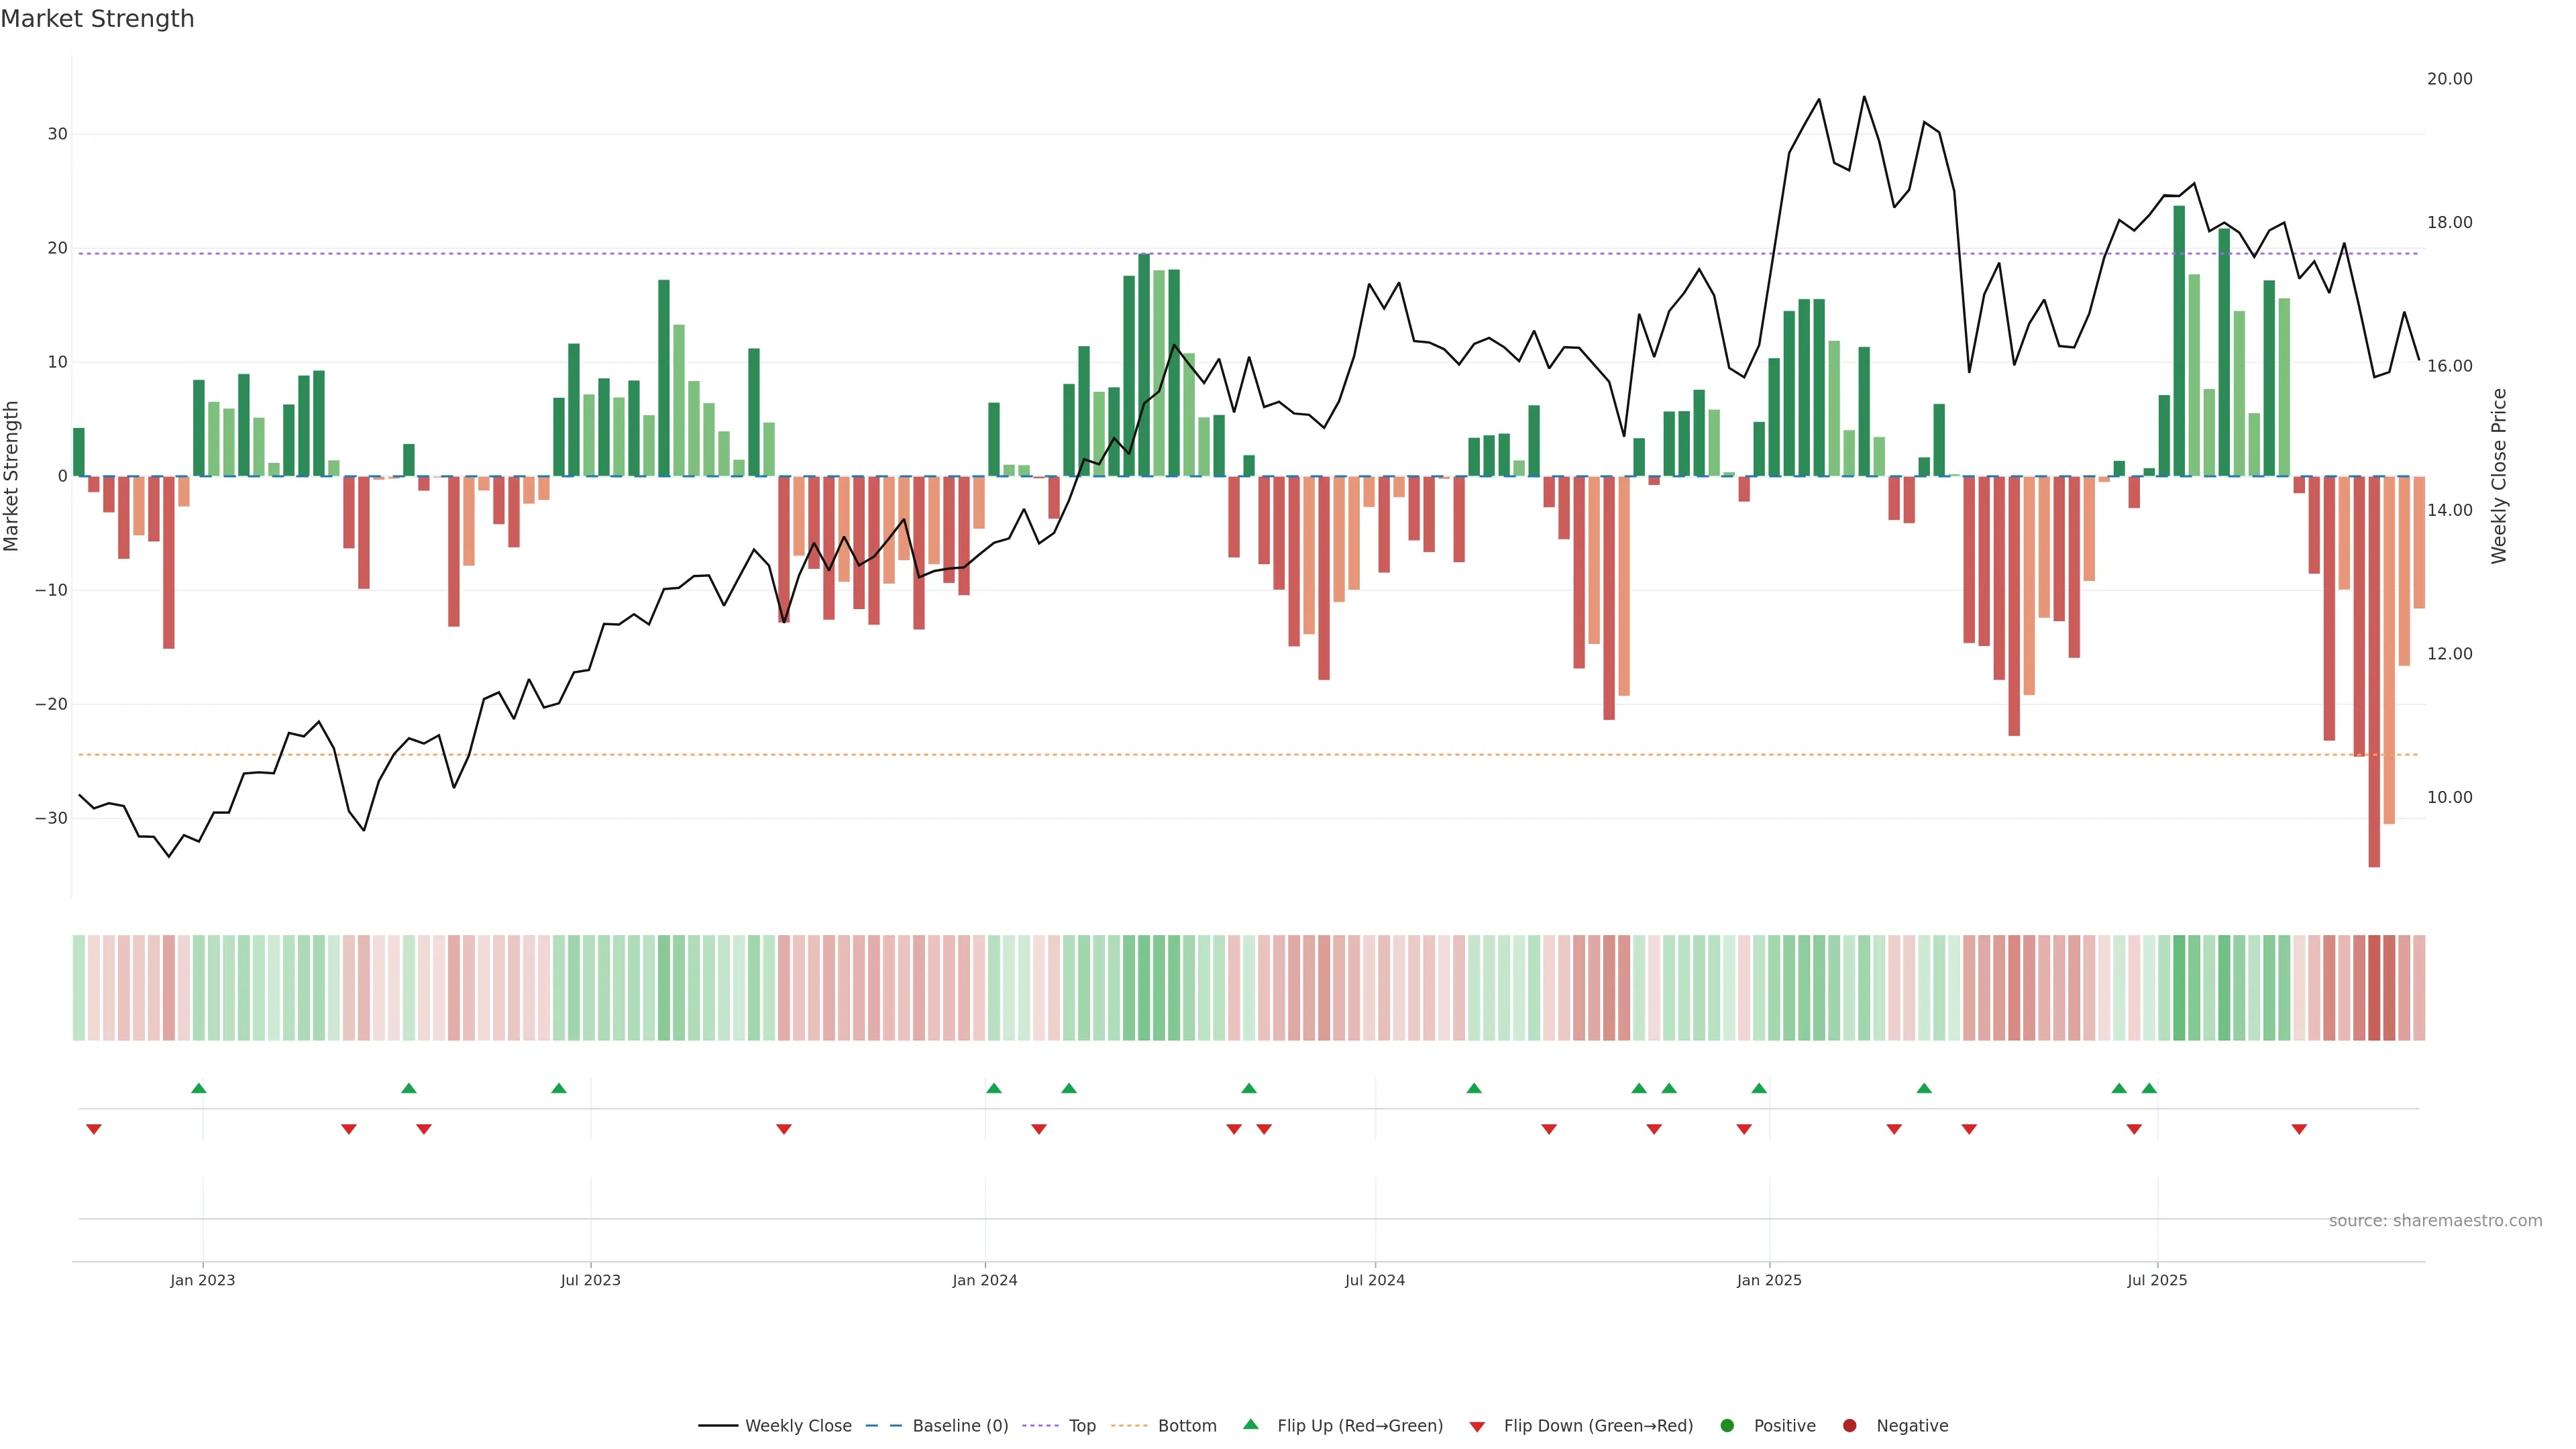Click the red Negative legend dot
The width and height of the screenshot is (2576, 1449).
1849,1426
